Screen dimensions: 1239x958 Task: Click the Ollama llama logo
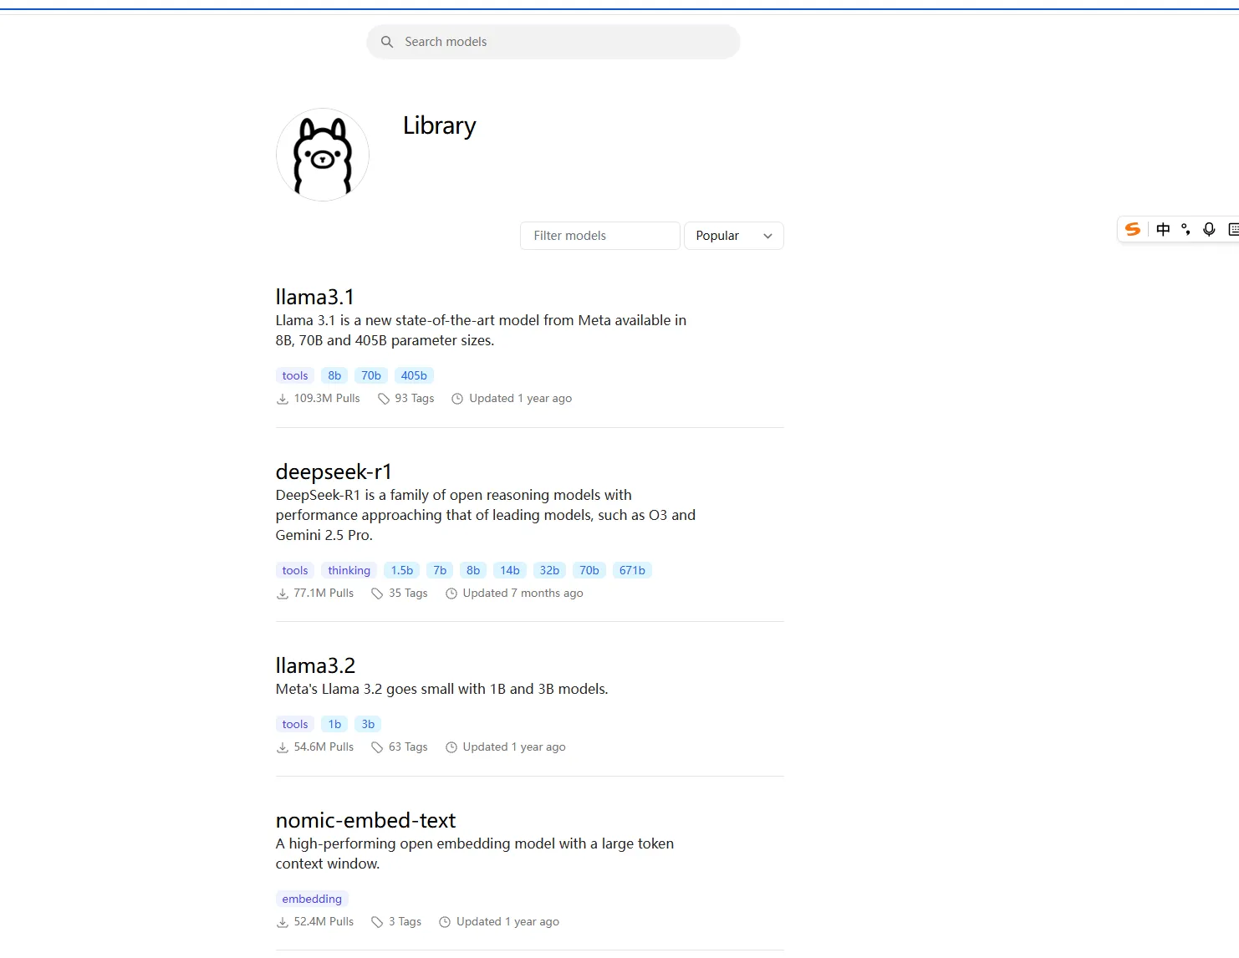[323, 155]
